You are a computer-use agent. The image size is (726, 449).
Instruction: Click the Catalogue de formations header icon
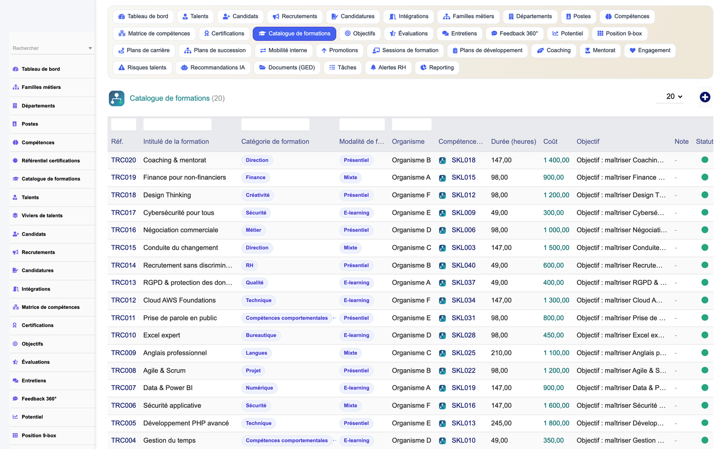tap(117, 98)
